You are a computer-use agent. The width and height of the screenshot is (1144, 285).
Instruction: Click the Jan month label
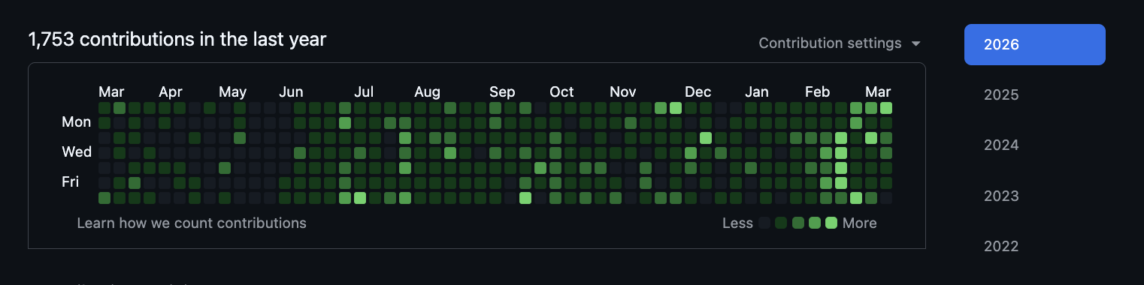757,92
